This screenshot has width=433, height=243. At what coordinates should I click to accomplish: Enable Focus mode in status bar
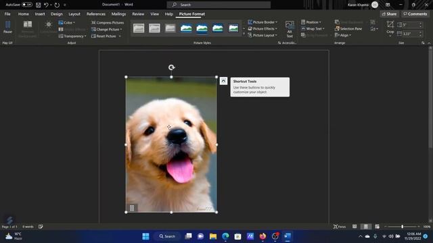[340, 227]
